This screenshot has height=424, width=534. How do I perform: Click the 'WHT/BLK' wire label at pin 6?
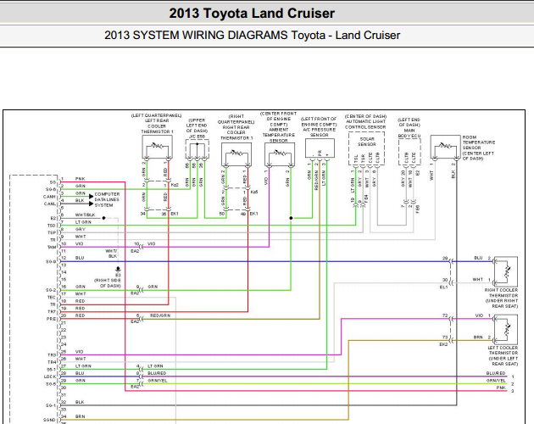click(85, 215)
